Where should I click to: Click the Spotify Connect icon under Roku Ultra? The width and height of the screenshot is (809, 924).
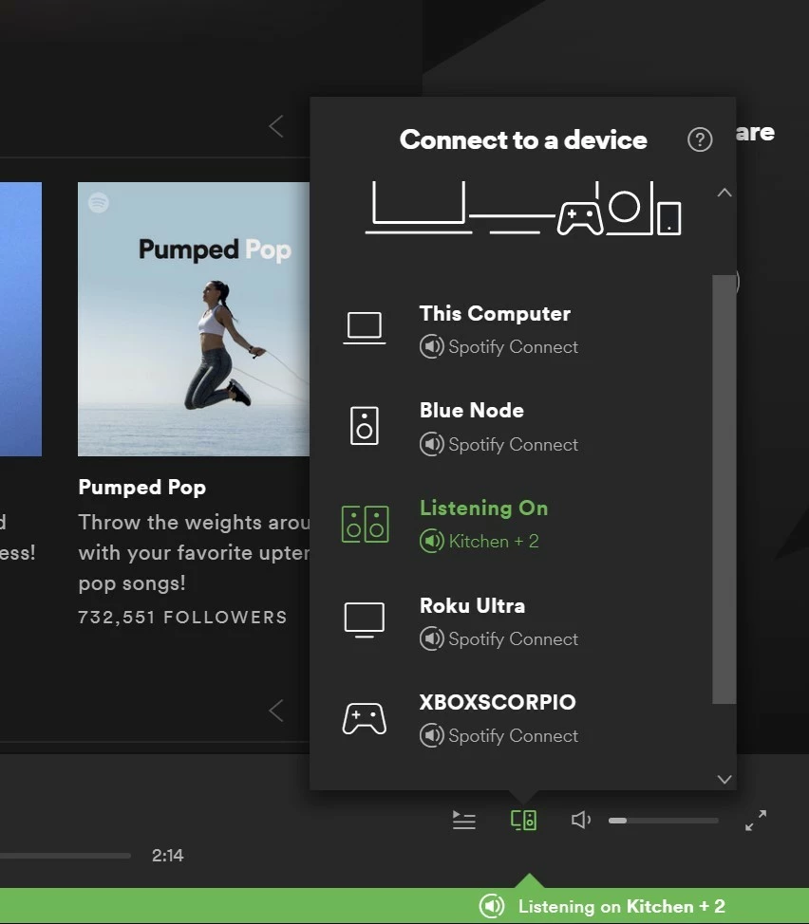coord(432,638)
